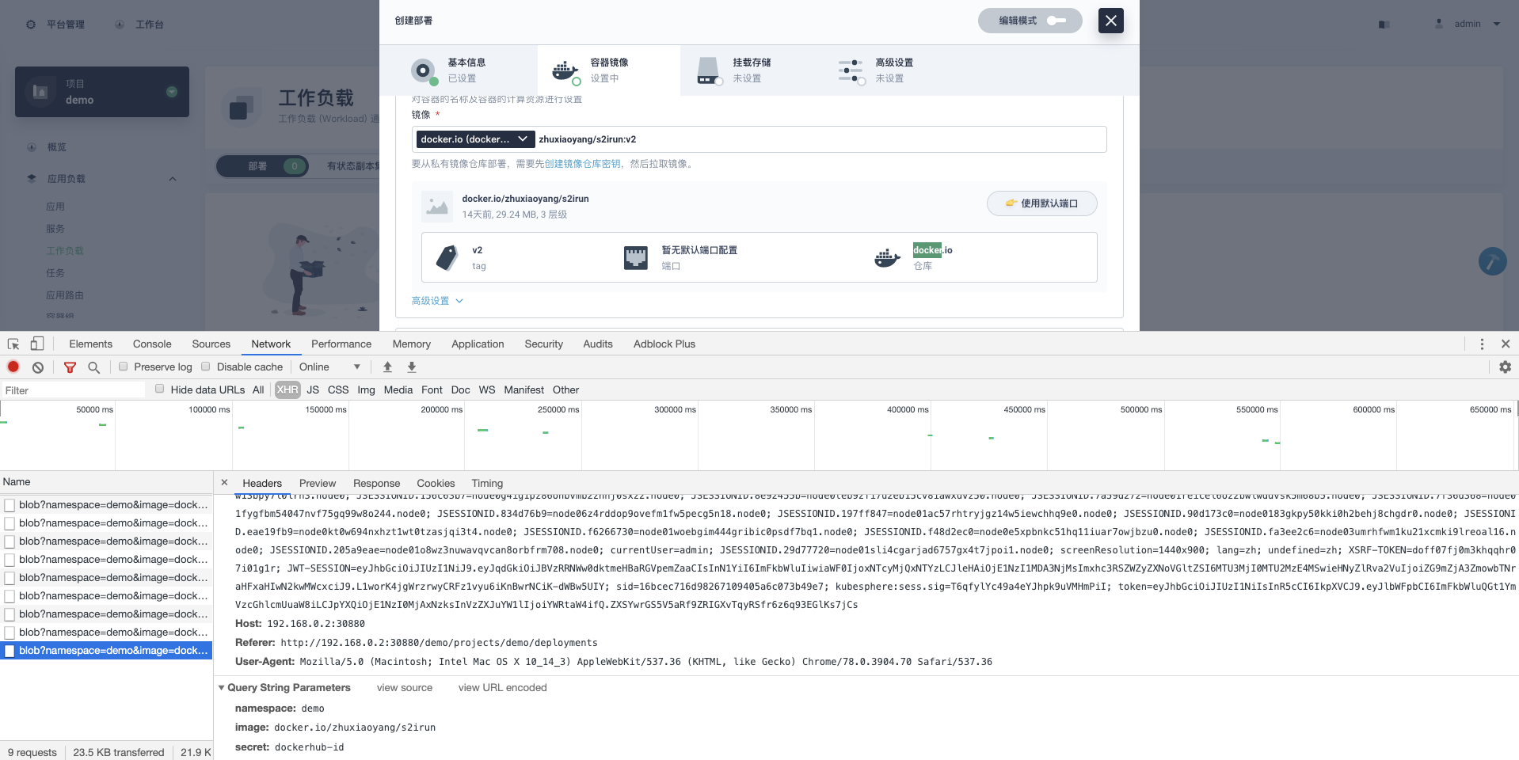
Task: Open the docker.io registry dropdown
Action: click(x=474, y=139)
